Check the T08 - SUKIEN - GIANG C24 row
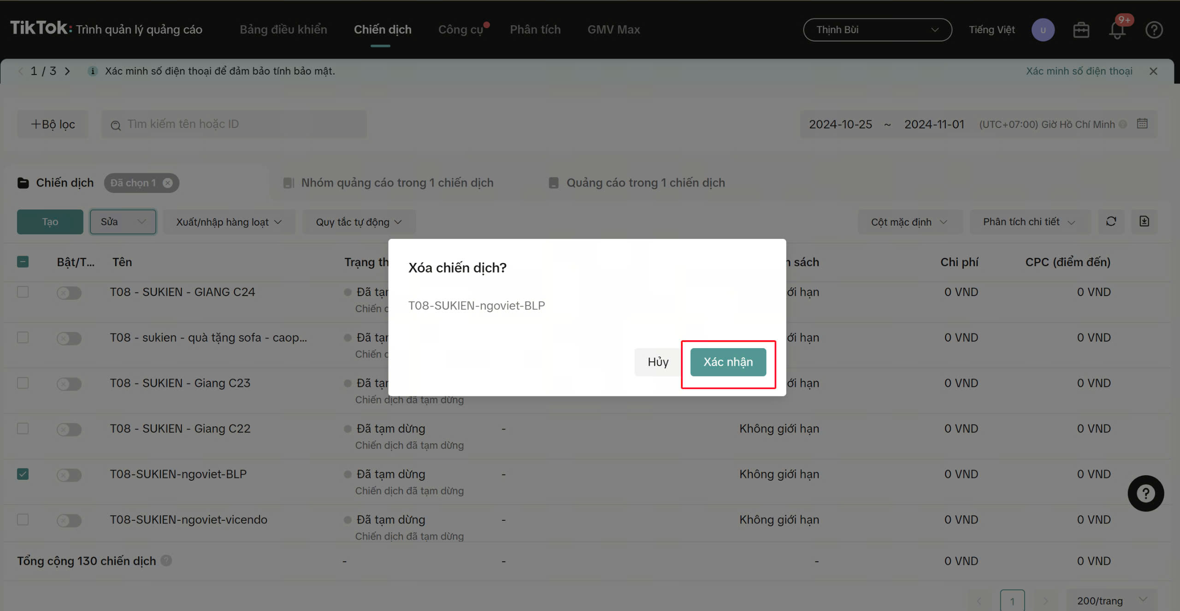The width and height of the screenshot is (1180, 611). point(23,292)
